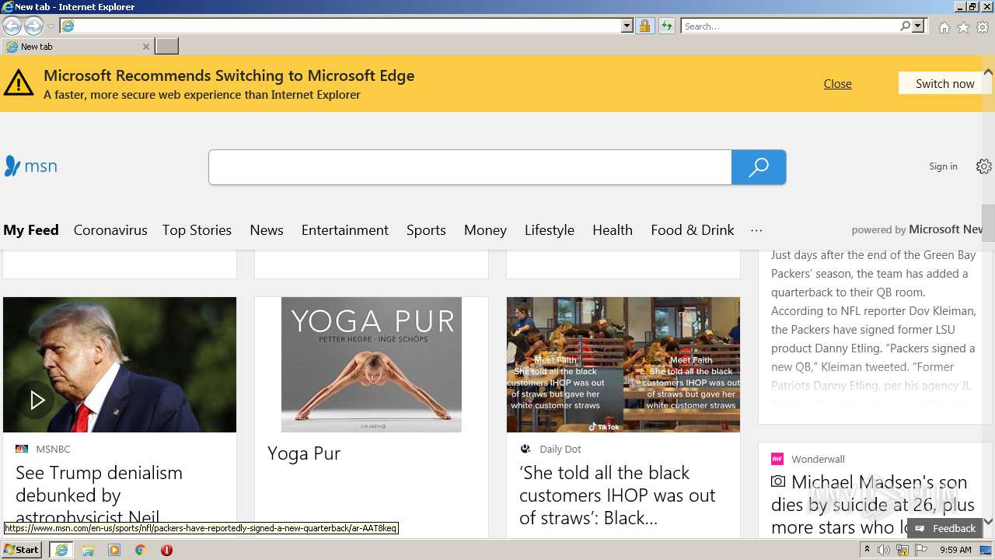
Task: Open the recent pages dropdown arrow
Action: [51, 26]
